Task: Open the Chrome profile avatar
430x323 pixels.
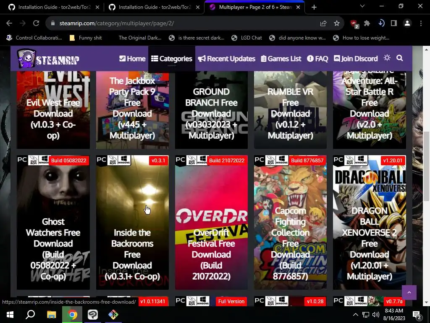Action: [407, 24]
